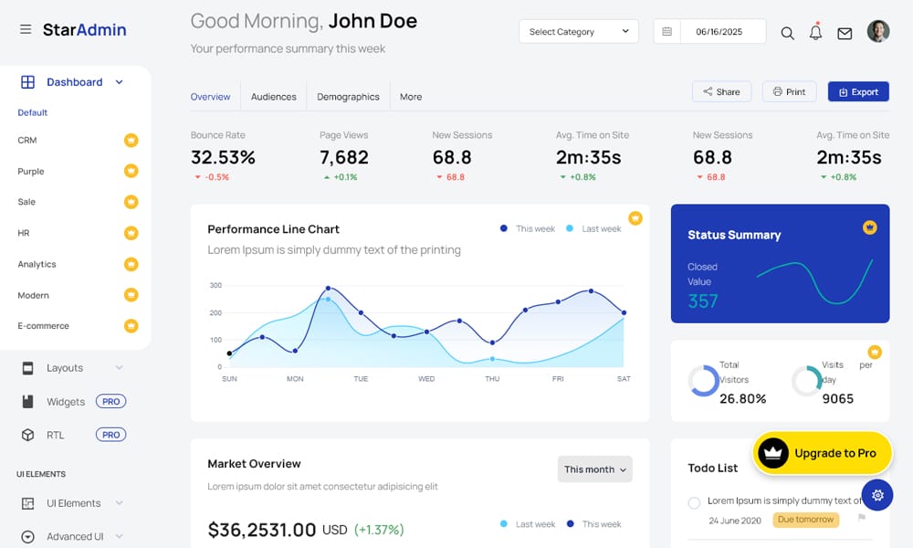Click the hamburger menu icon

(x=26, y=30)
